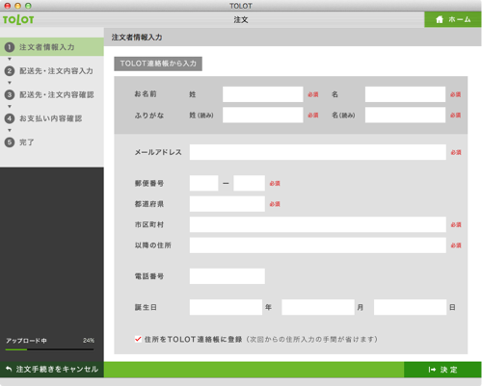
Task: Open the birthday 月 month field
Action: [x=318, y=307]
